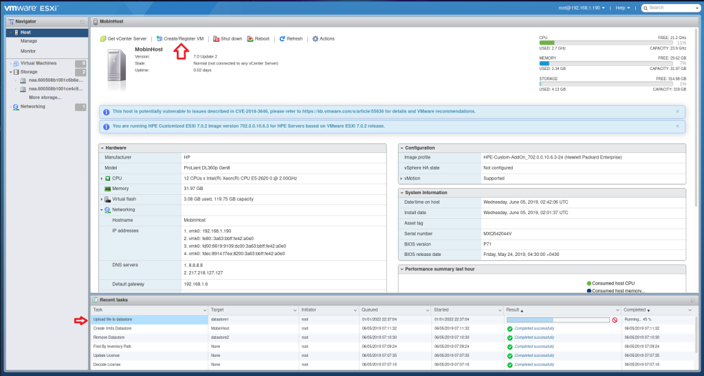Click the Reboot host button
The width and height of the screenshot is (704, 376).
tap(258, 39)
